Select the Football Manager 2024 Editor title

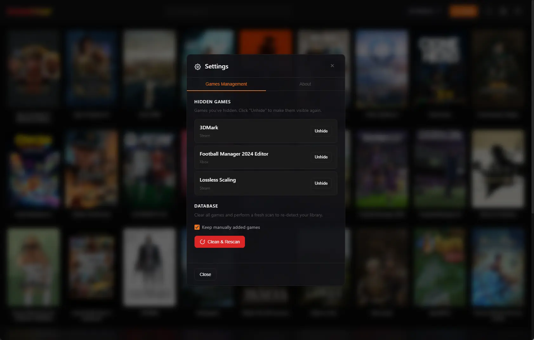(x=234, y=154)
